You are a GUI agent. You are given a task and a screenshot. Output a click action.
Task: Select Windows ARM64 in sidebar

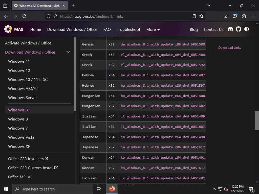[23, 88]
